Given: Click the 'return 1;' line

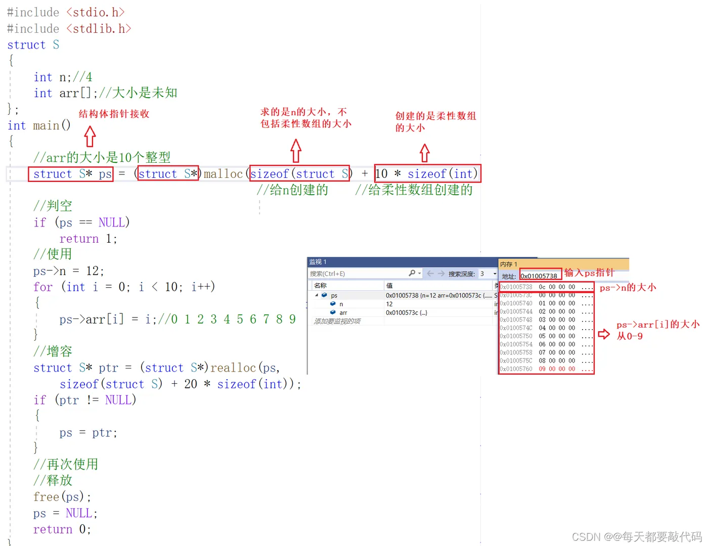Looking at the screenshot, I should (88, 239).
